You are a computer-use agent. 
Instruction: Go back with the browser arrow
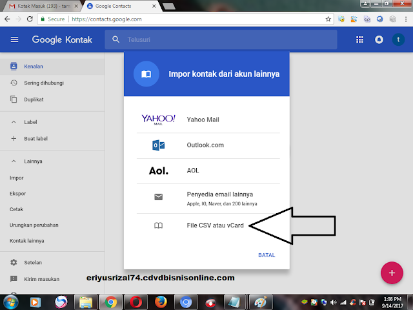[x=7, y=19]
